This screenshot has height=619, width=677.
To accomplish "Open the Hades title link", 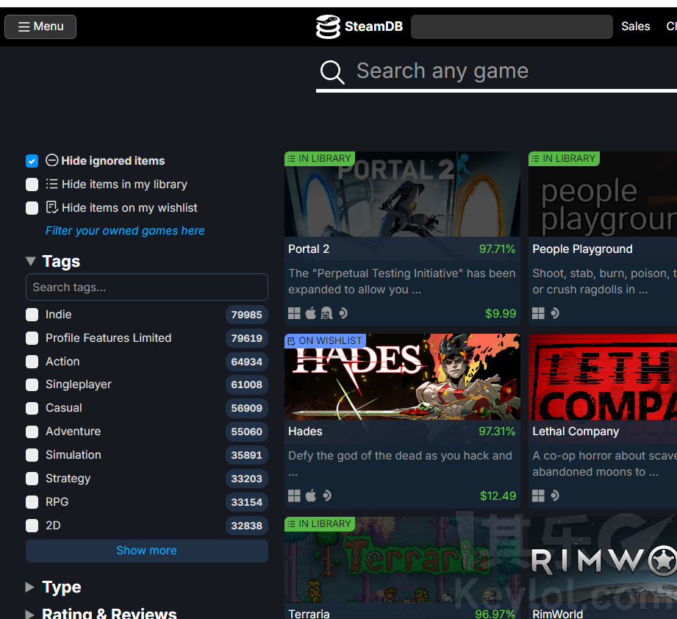I will pos(305,432).
